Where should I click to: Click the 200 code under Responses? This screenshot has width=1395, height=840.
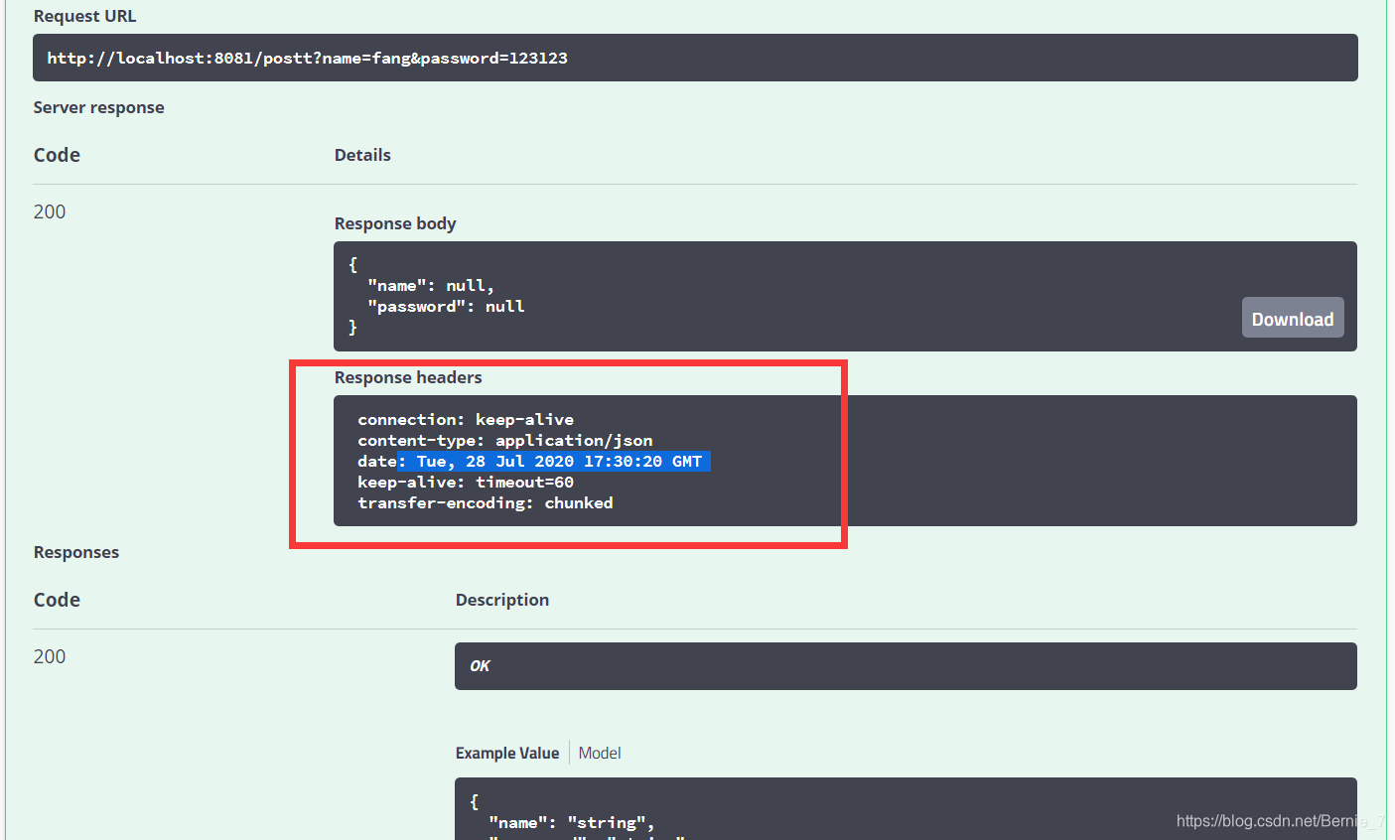[50, 656]
